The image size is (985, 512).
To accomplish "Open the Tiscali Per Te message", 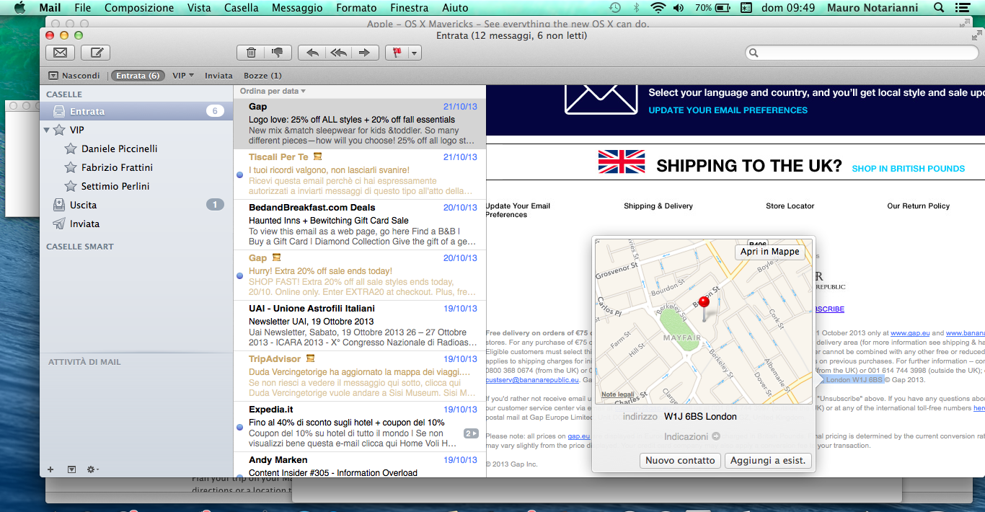I will pyautogui.click(x=360, y=174).
